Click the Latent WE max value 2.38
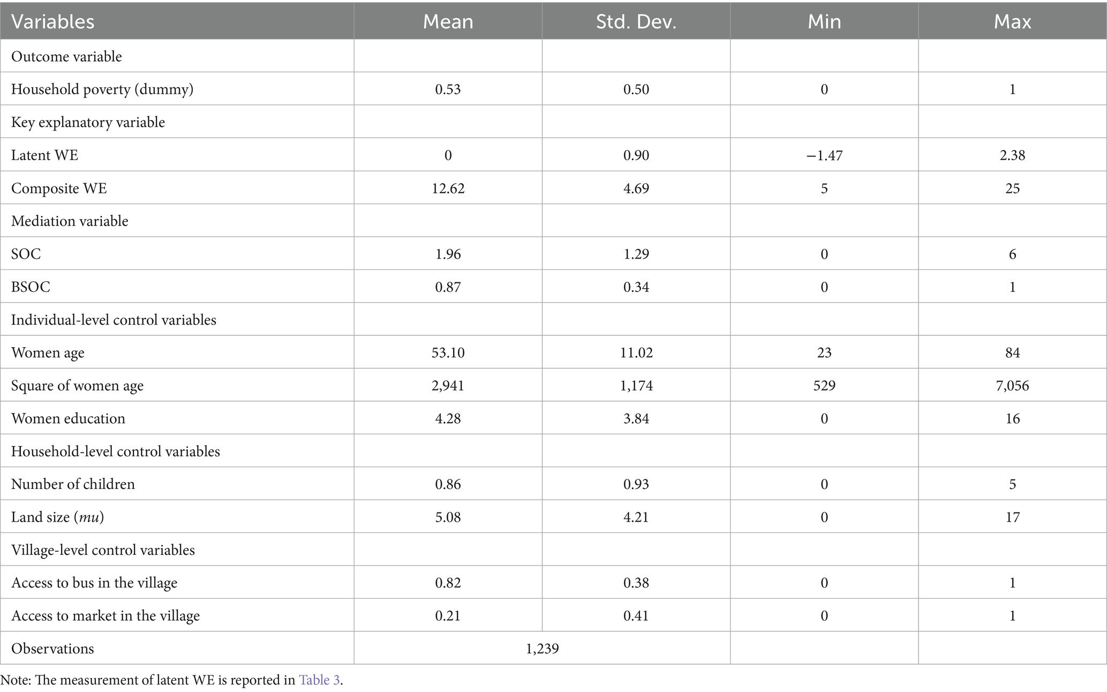Image resolution: width=1107 pixels, height=692 pixels. click(x=1012, y=155)
